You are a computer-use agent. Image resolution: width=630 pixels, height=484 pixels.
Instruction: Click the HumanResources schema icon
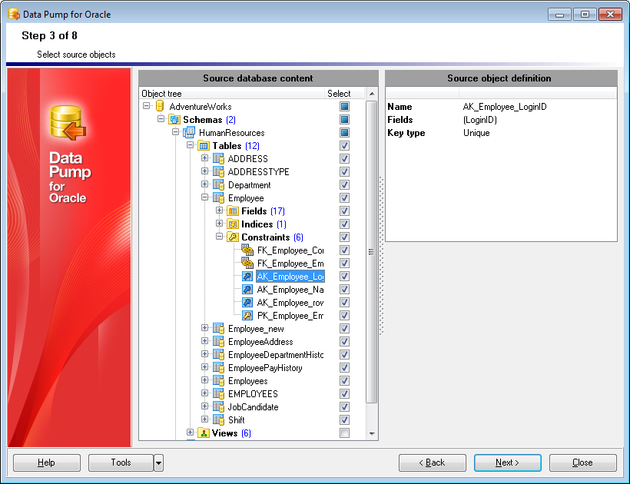[189, 133]
